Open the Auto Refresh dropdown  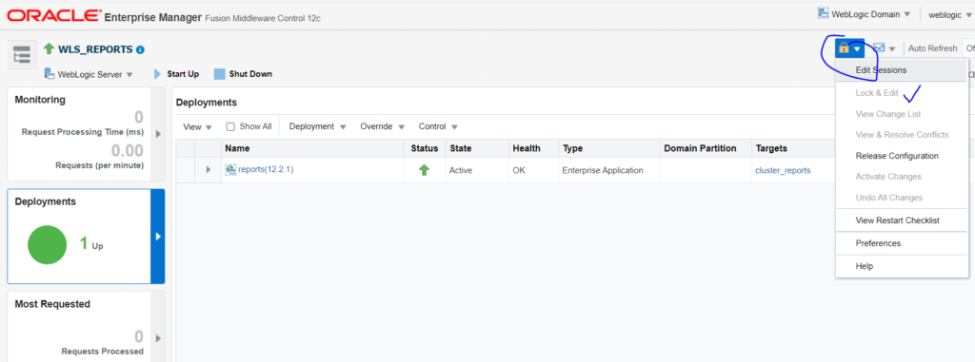(968, 48)
